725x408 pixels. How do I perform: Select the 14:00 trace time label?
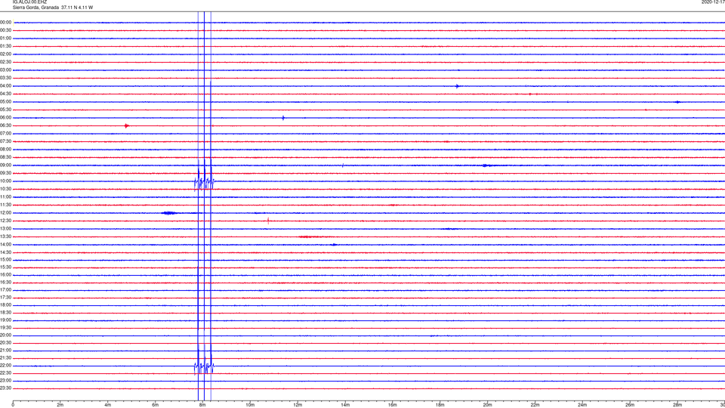click(5, 245)
